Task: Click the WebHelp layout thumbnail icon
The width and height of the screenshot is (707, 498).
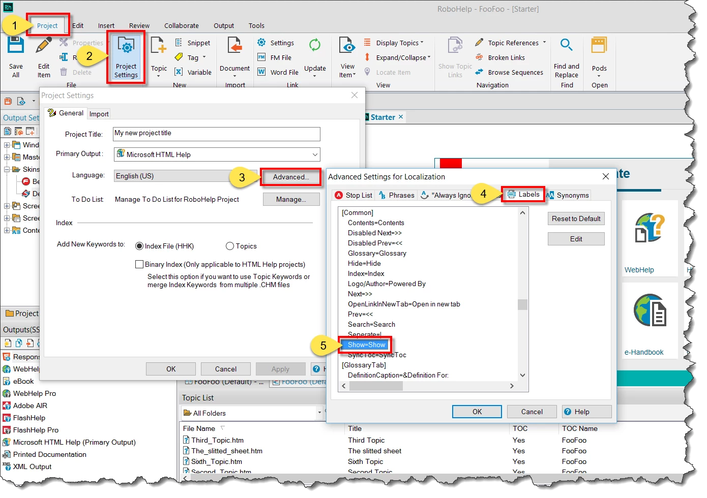Action: coord(650,228)
